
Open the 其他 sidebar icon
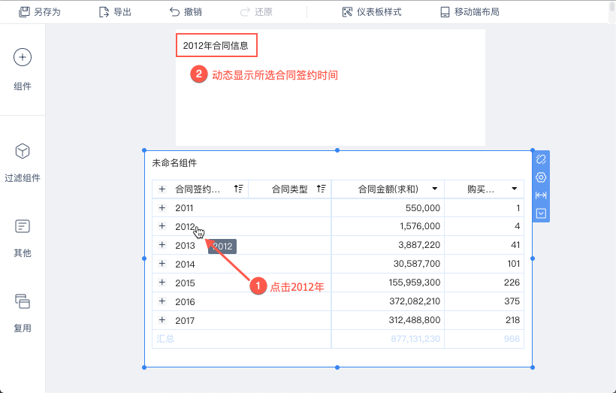(23, 226)
